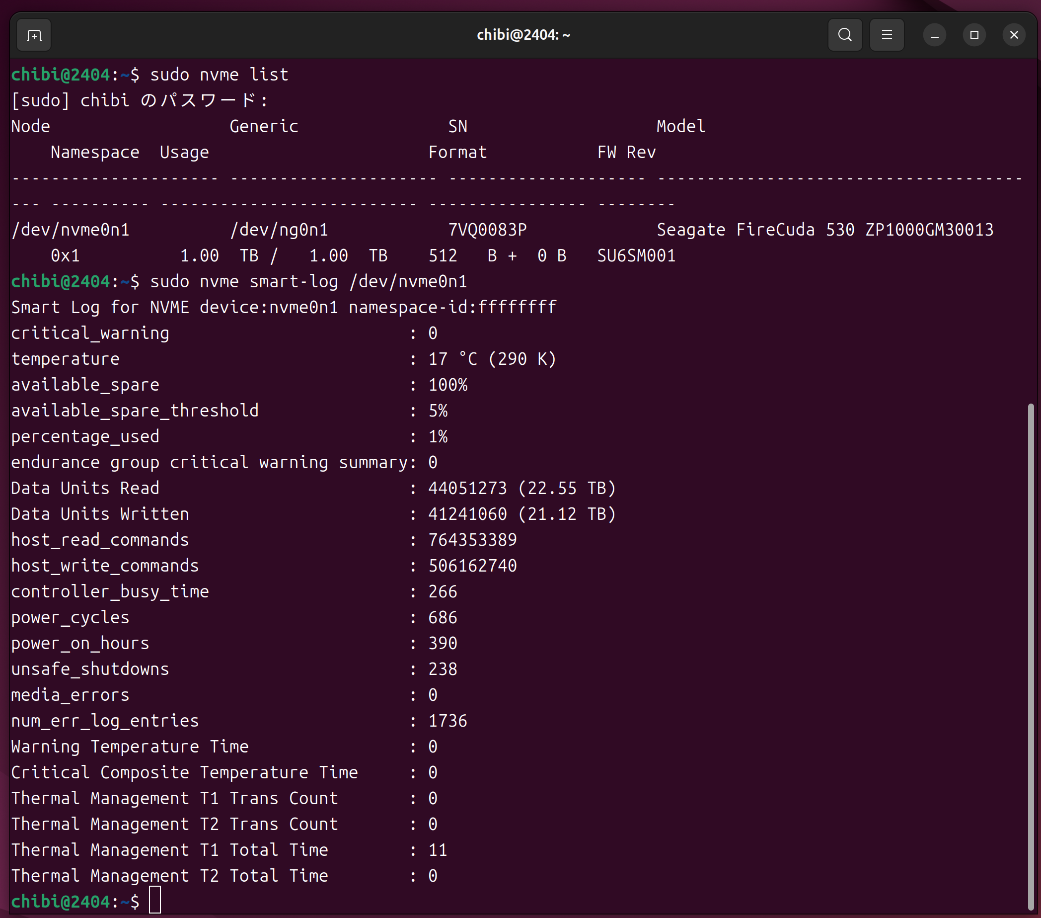The image size is (1041, 918).
Task: Click the power_on_hours value 390
Action: (x=443, y=643)
